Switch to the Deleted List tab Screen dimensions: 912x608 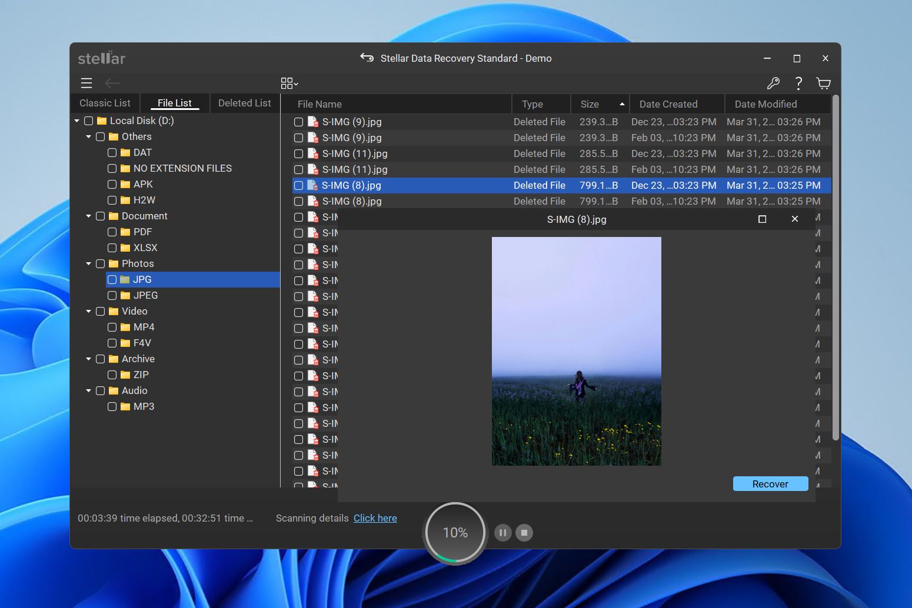244,102
